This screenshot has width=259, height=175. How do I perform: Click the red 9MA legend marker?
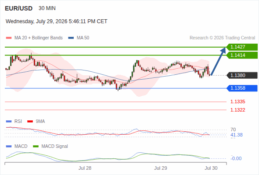click(30, 122)
